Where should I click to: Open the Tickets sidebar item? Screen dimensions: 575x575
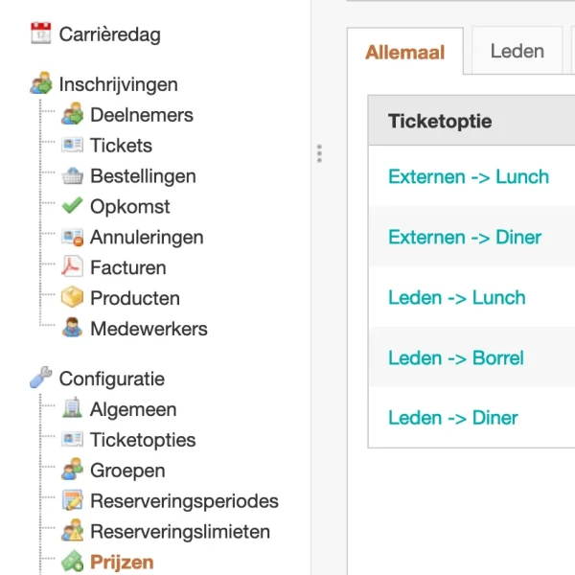click(121, 146)
